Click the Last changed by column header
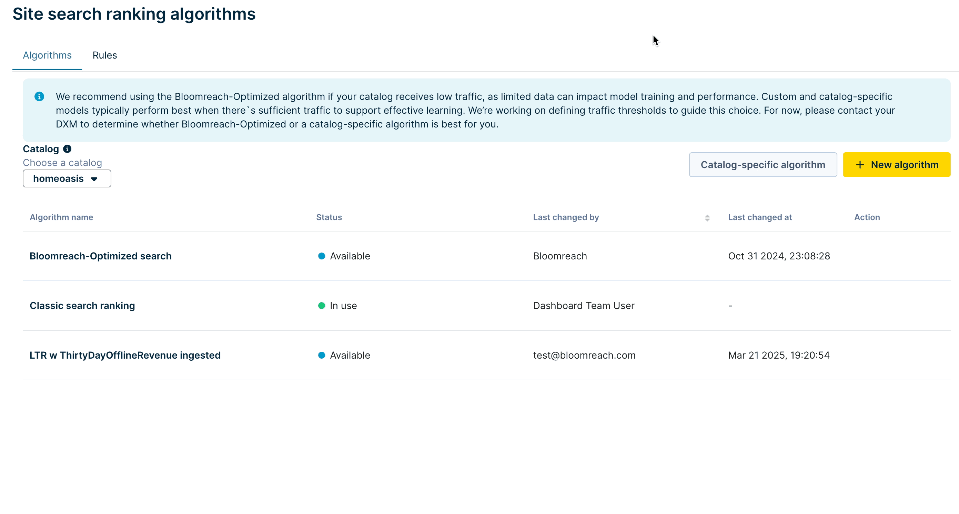Viewport: 959px width, 514px height. click(x=566, y=217)
